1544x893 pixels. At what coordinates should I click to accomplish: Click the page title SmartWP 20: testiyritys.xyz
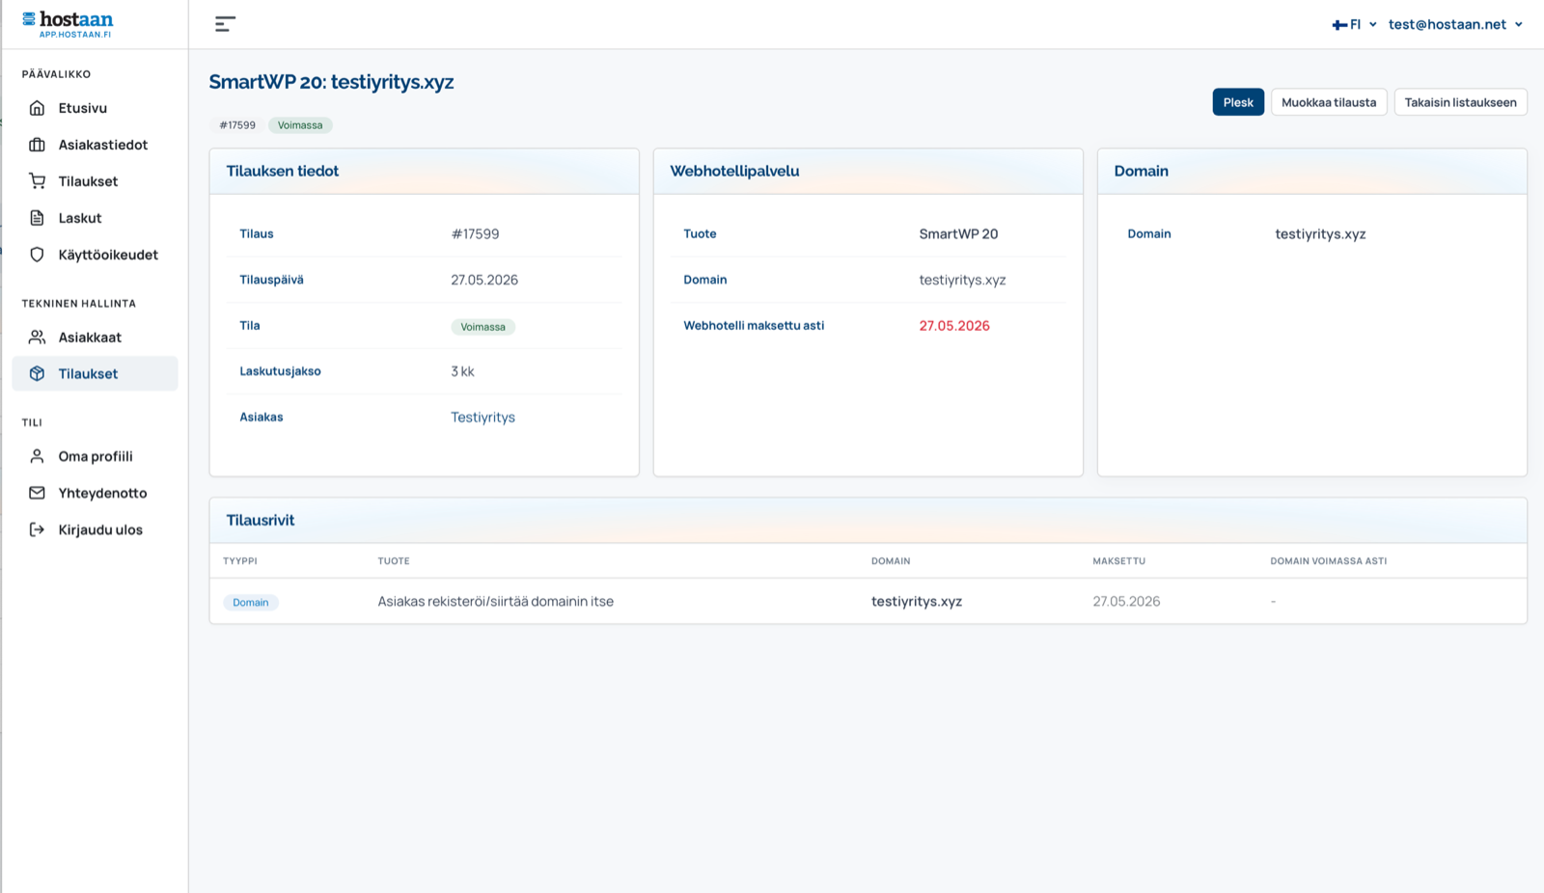pyautogui.click(x=331, y=82)
